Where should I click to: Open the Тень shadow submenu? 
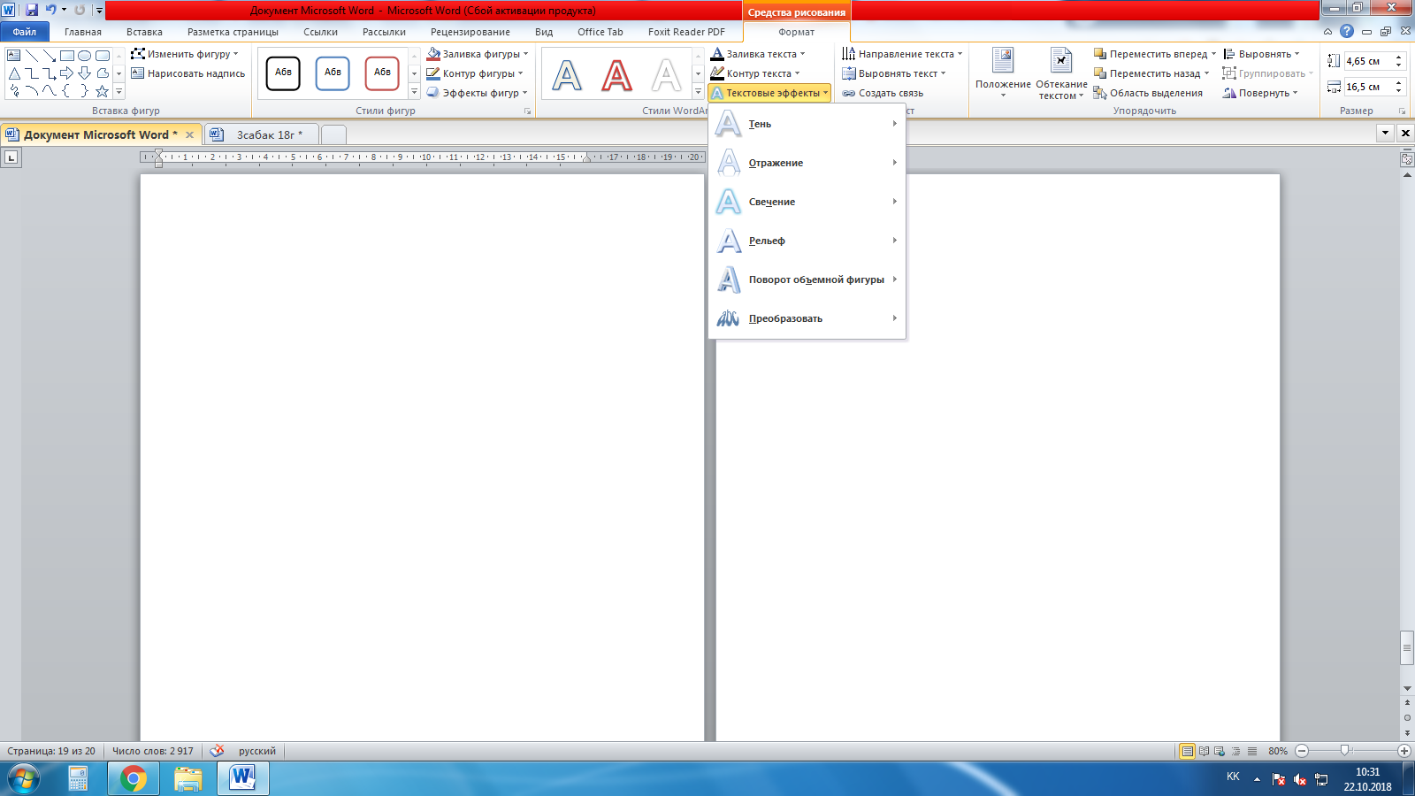tap(807, 124)
